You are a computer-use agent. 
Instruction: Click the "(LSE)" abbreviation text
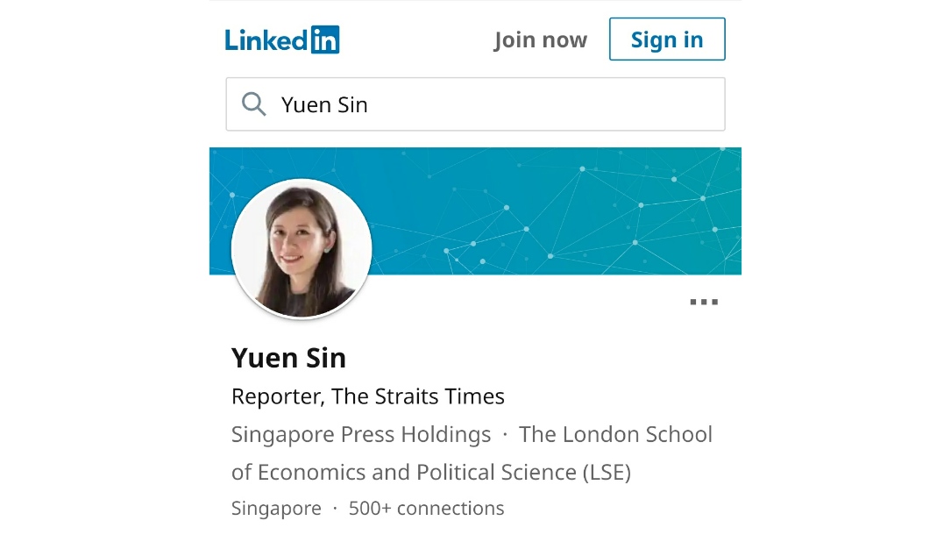(x=607, y=472)
